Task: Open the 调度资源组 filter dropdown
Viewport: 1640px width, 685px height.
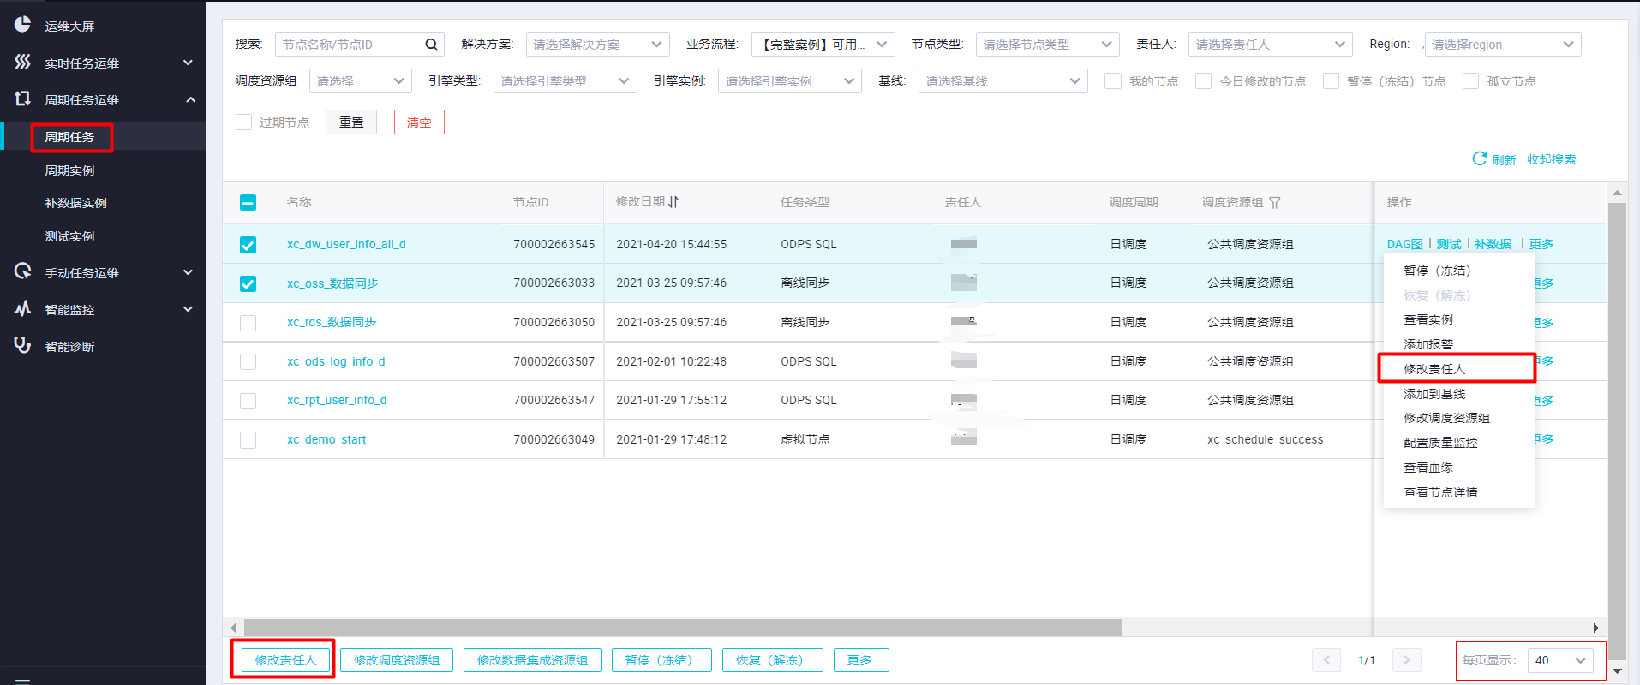Action: click(360, 81)
